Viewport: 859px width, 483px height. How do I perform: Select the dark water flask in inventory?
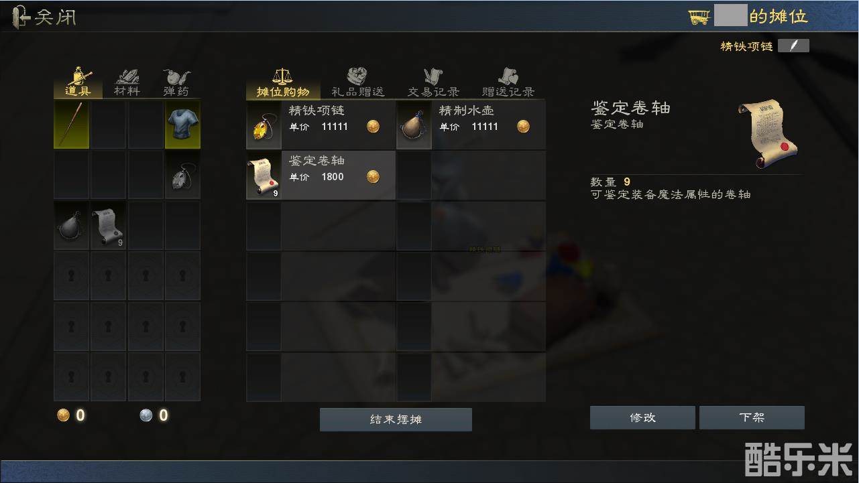[71, 226]
